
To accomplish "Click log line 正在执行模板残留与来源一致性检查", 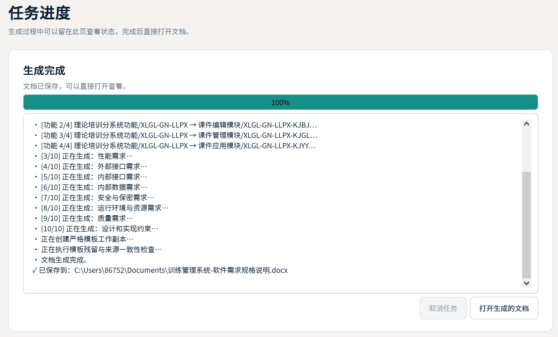I will click(101, 250).
